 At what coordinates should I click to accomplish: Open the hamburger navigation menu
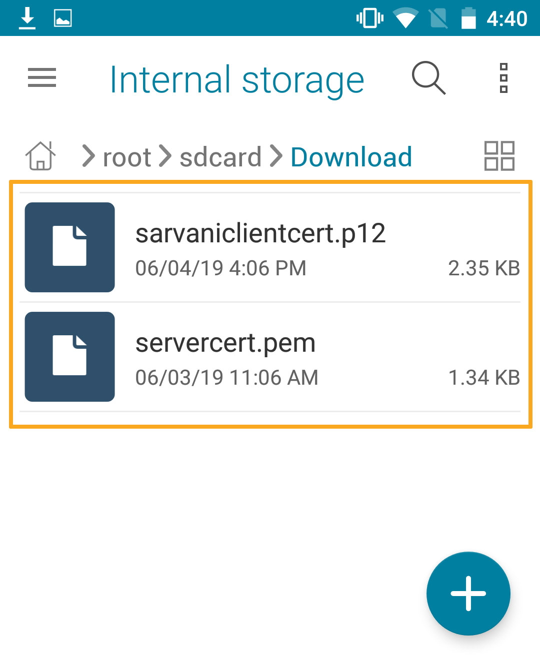coord(42,78)
